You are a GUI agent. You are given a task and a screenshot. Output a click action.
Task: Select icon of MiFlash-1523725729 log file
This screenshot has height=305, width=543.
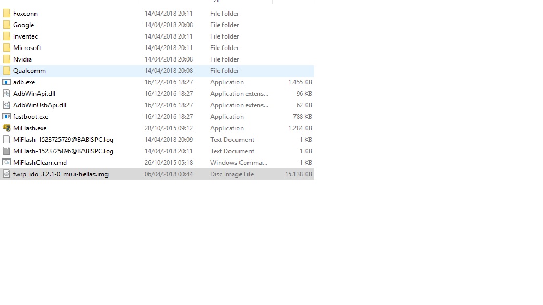[x=7, y=139]
